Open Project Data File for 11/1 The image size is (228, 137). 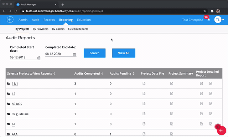[144, 83]
